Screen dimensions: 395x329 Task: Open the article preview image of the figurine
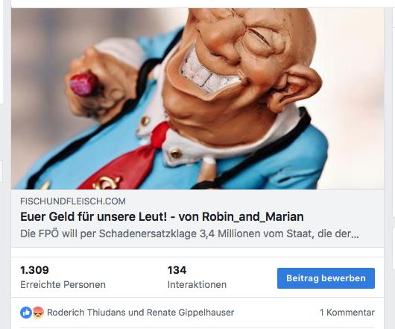tap(197, 98)
